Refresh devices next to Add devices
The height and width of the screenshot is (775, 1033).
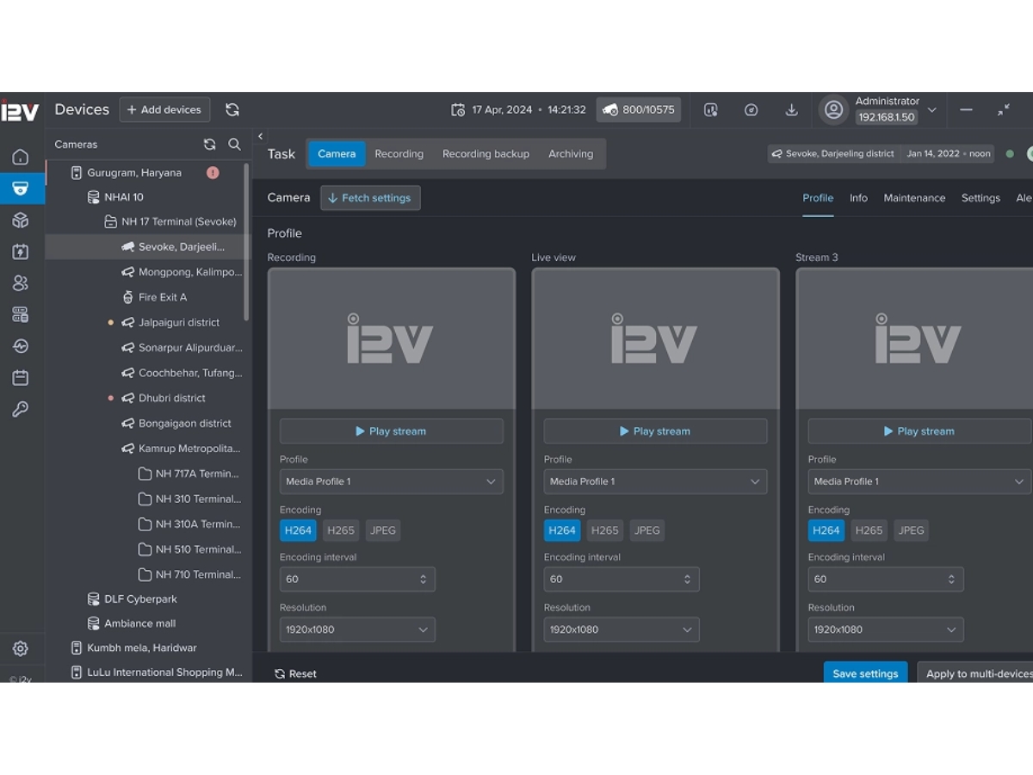point(232,109)
